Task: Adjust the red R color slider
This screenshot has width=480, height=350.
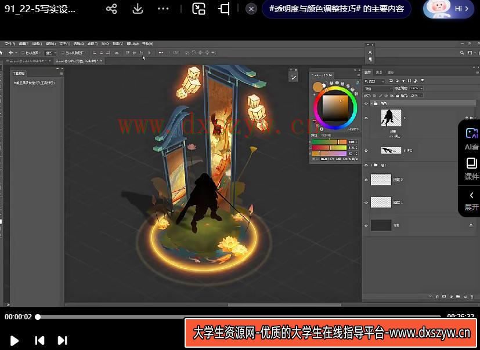Action: click(x=329, y=142)
